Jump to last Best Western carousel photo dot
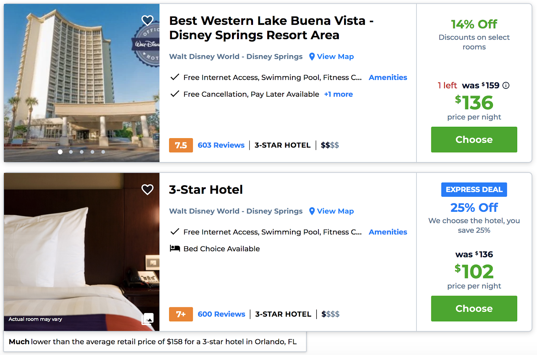 pos(103,152)
